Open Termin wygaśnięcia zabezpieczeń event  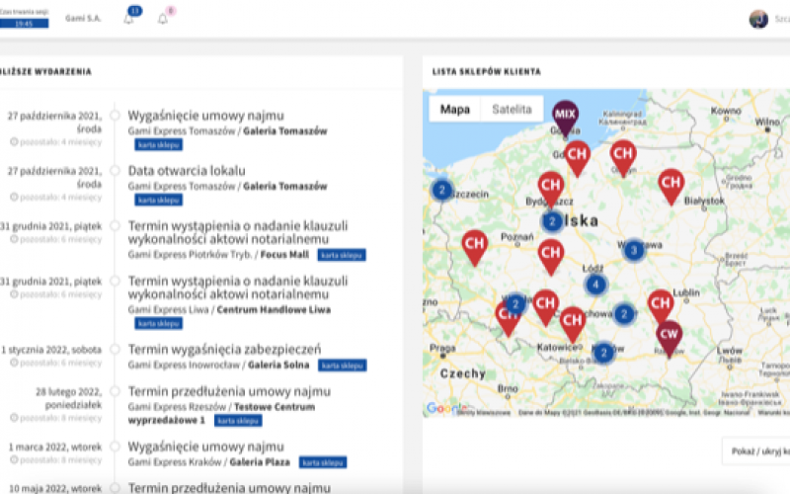coord(224,349)
